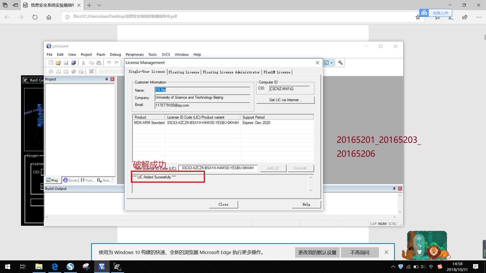Close the Build Output panel

(x=400, y=189)
